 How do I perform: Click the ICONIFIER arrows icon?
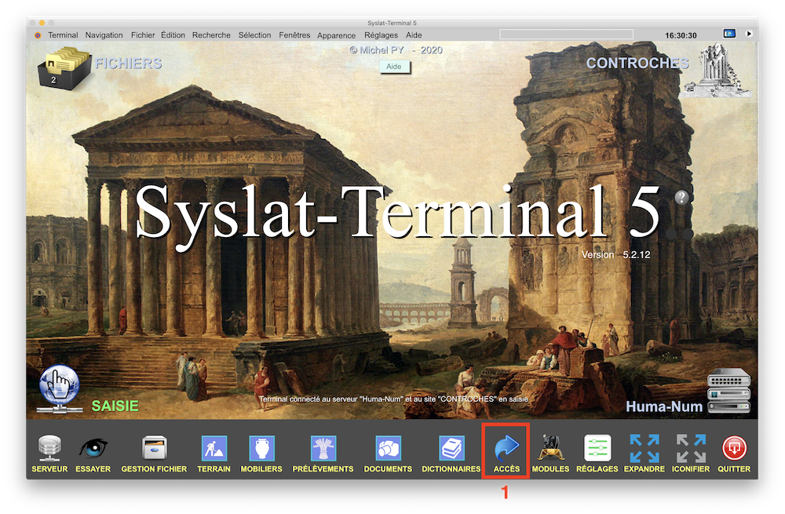click(691, 448)
